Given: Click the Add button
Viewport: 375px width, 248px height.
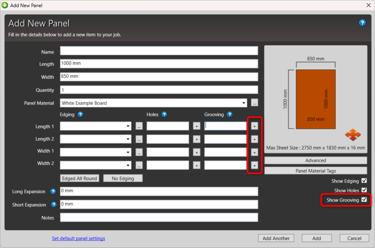Looking at the screenshot, I should click(x=317, y=238).
